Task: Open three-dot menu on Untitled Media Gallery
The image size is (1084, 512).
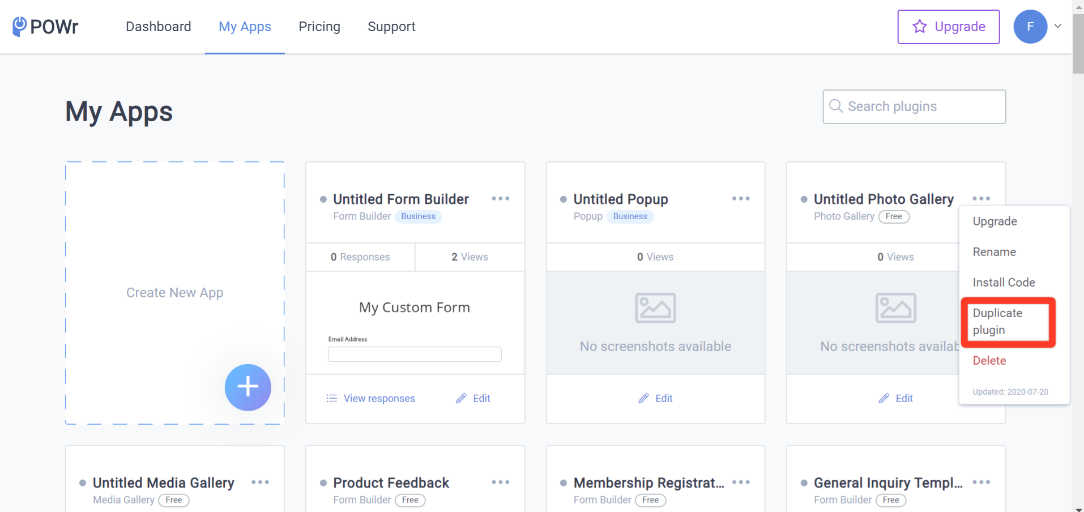Action: click(x=260, y=483)
